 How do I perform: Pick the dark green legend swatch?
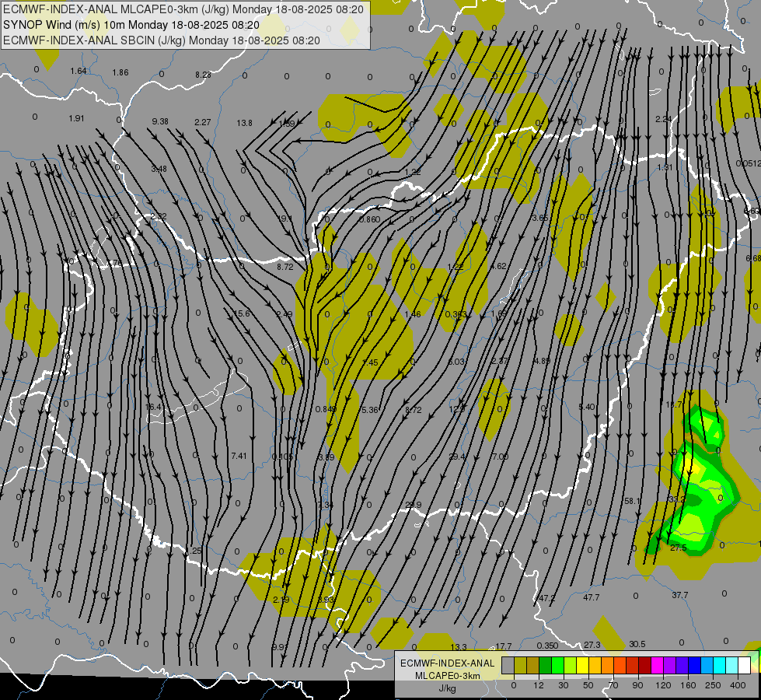546,665
